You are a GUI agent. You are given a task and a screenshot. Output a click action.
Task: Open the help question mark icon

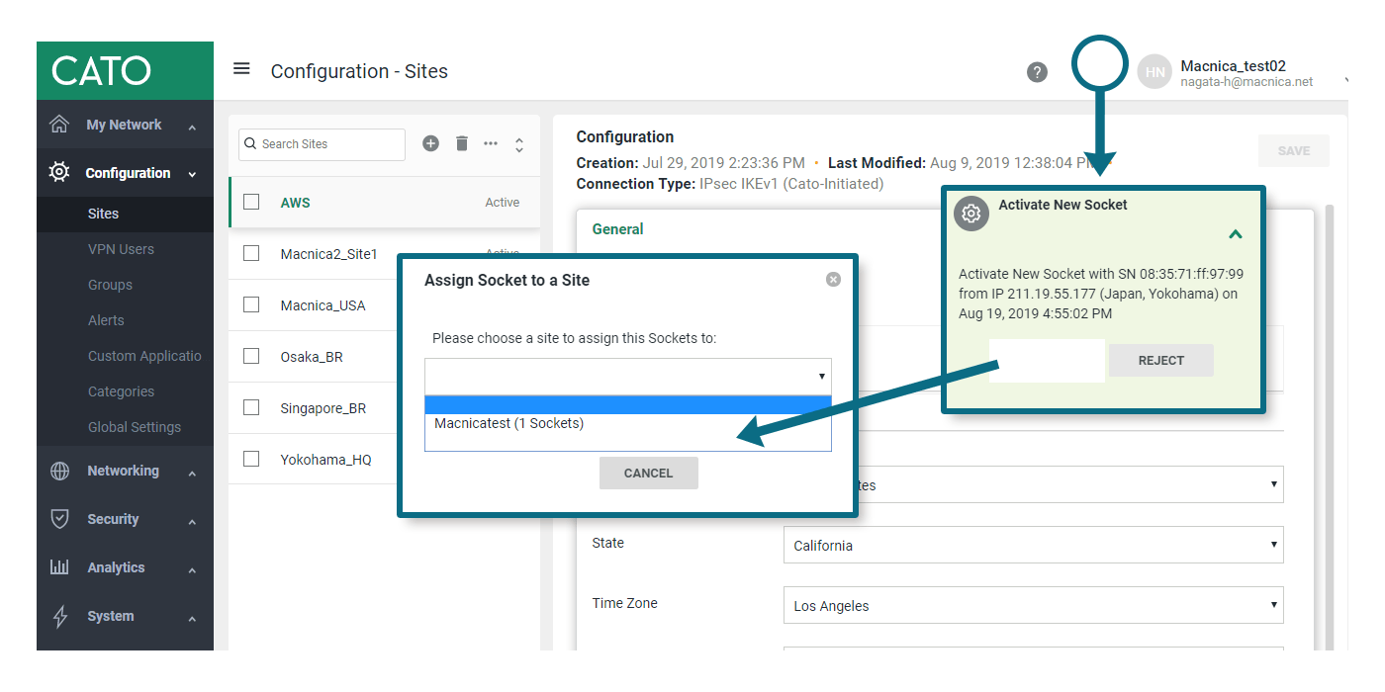click(1037, 72)
